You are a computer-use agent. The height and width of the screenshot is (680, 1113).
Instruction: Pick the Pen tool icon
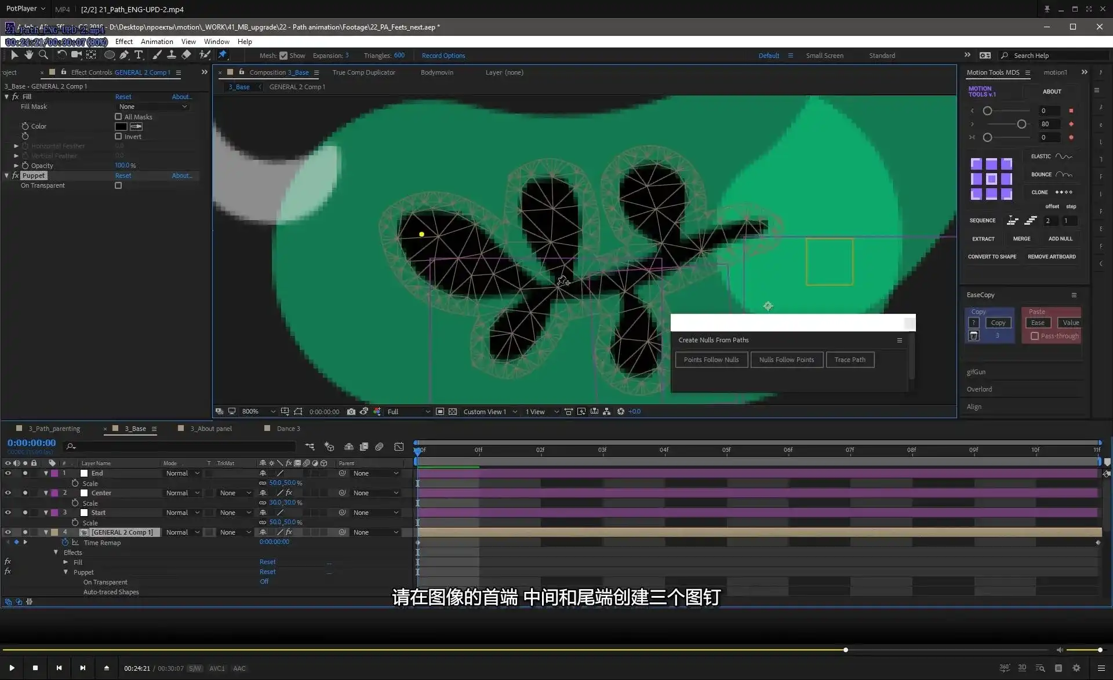(124, 54)
